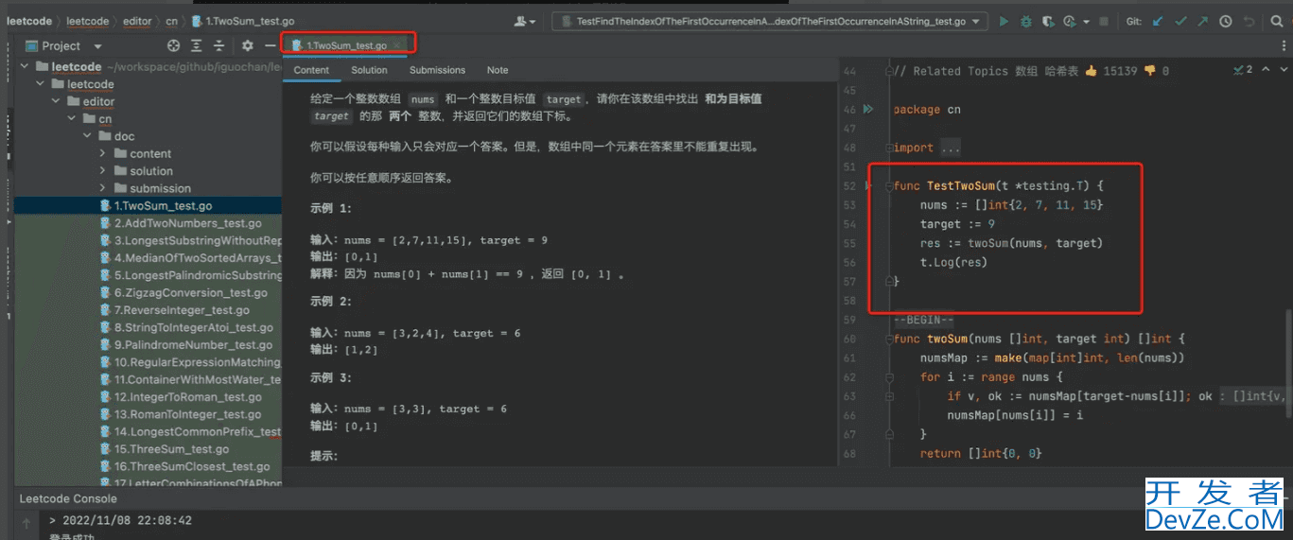Jump to the previous highlighted problem arrow

(x=1265, y=70)
